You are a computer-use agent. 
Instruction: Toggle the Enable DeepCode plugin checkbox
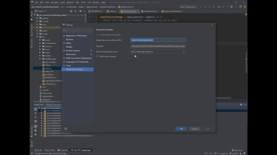pos(98,34)
